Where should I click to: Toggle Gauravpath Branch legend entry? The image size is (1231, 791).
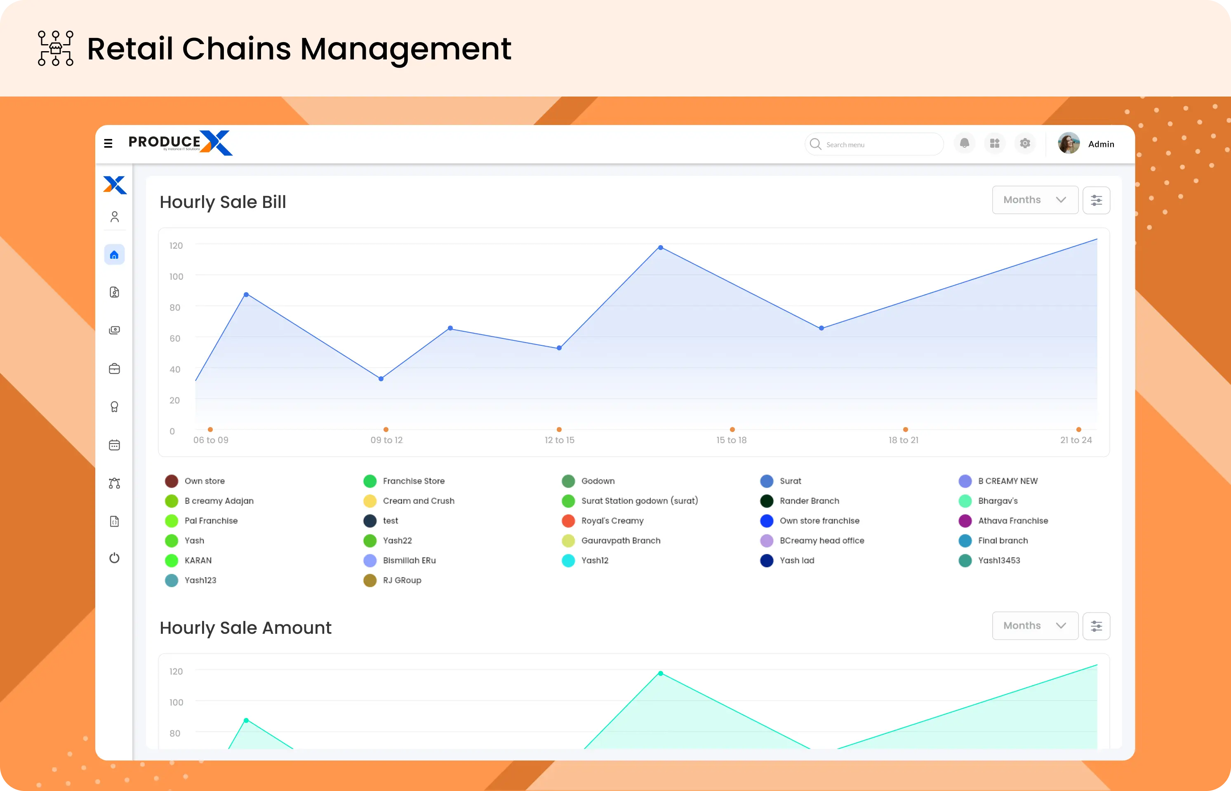click(x=611, y=541)
